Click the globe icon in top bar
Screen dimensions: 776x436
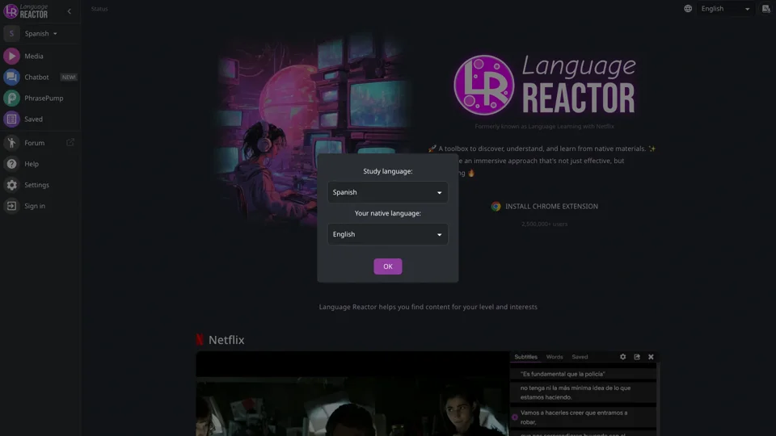pyautogui.click(x=688, y=8)
